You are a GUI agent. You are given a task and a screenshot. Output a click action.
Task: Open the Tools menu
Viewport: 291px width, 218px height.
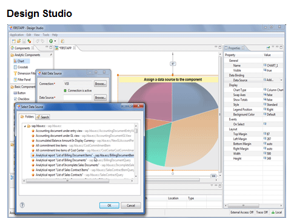pos(46,35)
